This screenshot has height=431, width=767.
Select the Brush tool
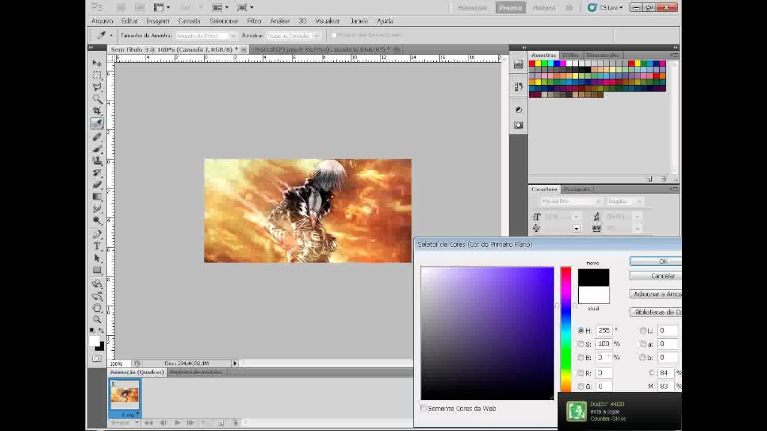(x=97, y=148)
